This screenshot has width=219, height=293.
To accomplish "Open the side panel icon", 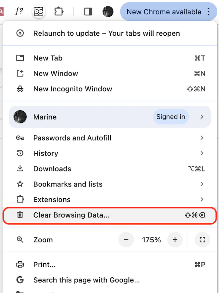I will pyautogui.click(x=88, y=12).
